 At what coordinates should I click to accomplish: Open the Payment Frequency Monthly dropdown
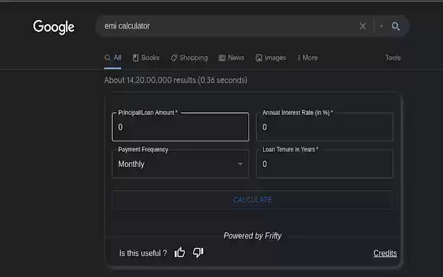pyautogui.click(x=181, y=164)
